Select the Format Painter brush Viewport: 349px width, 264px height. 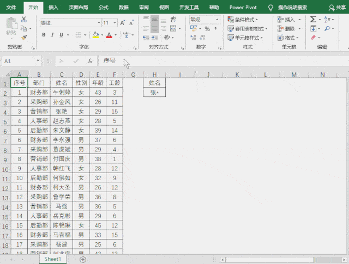24,38
